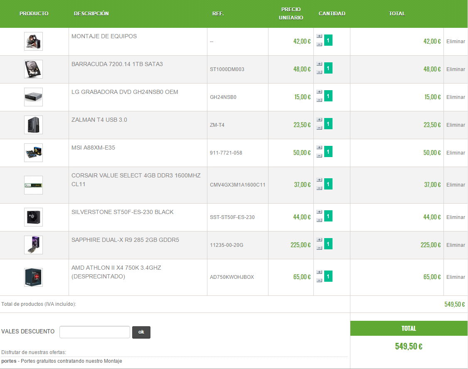Remove SILVERSTONE power supply with Eliminar
Screen dimensions: 468x369
pyautogui.click(x=456, y=217)
